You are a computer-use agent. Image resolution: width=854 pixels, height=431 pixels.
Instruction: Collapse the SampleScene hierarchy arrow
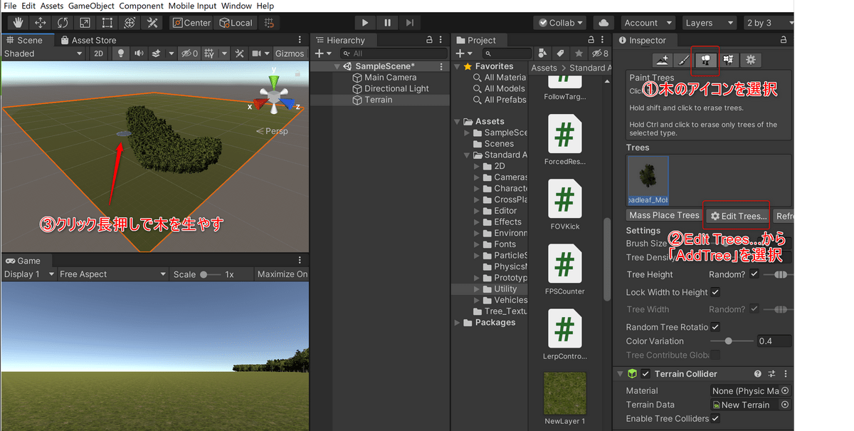337,66
